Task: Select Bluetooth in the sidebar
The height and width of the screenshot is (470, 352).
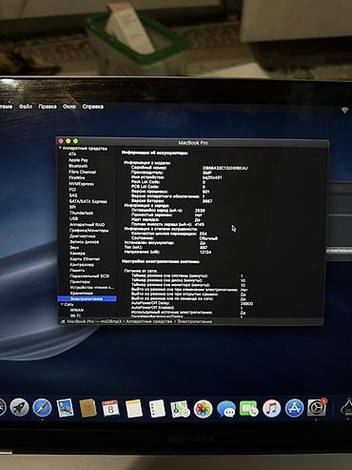Action: click(78, 166)
